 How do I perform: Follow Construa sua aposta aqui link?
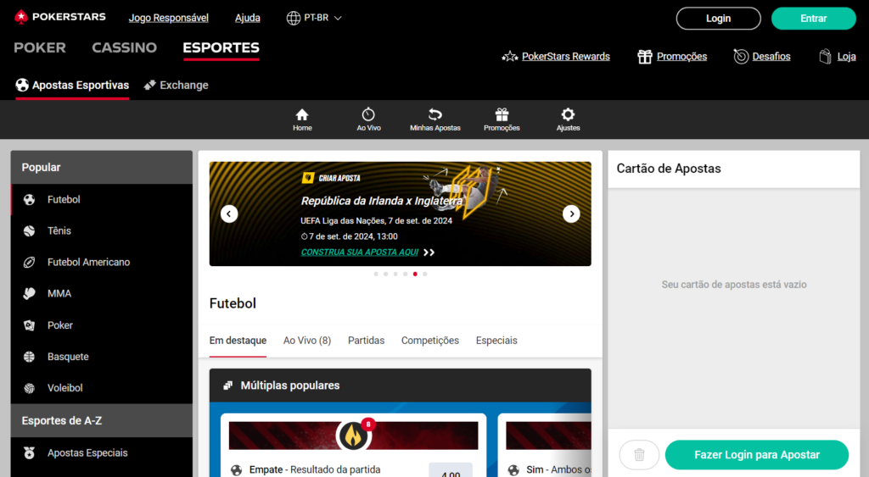360,252
